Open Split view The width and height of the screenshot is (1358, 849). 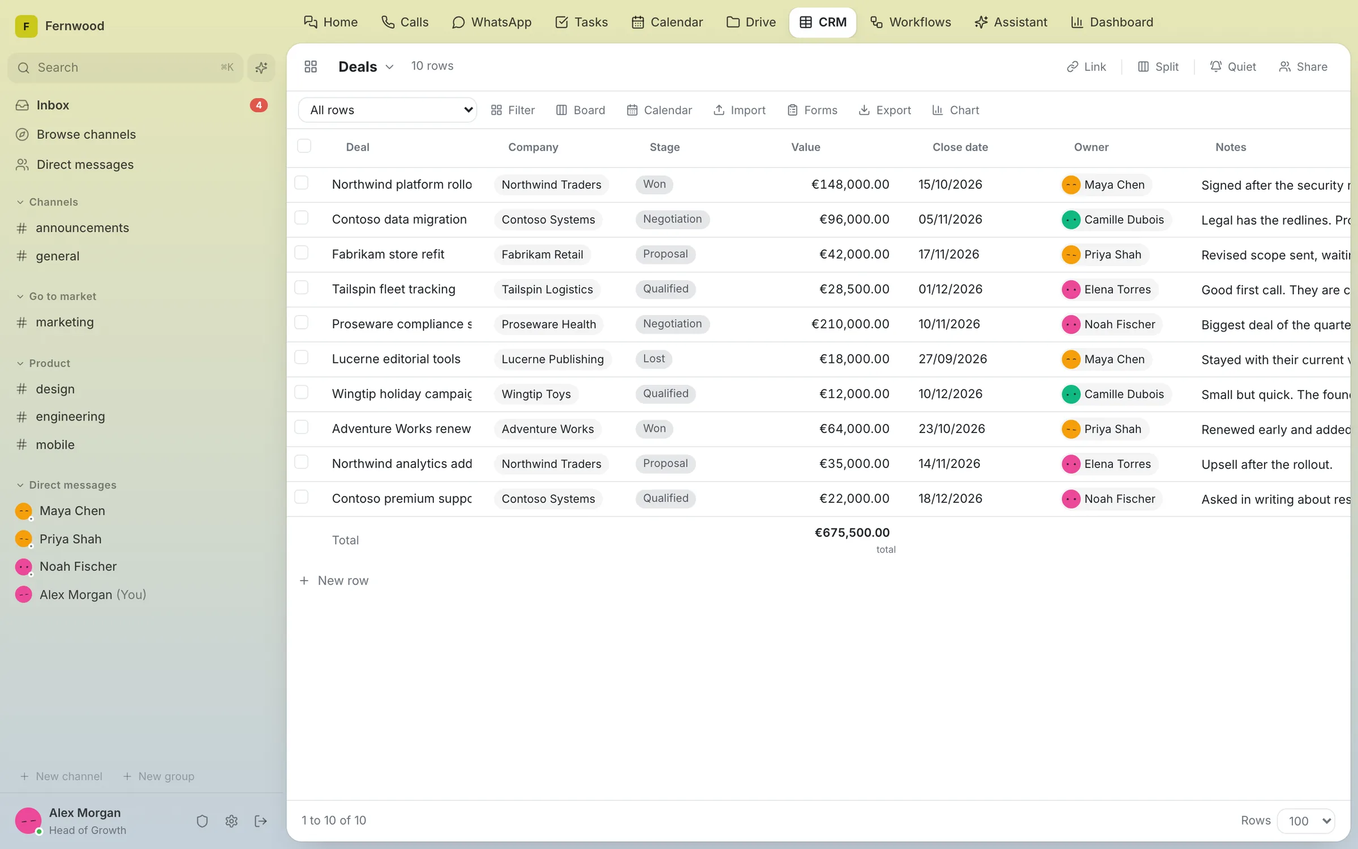(x=1158, y=67)
